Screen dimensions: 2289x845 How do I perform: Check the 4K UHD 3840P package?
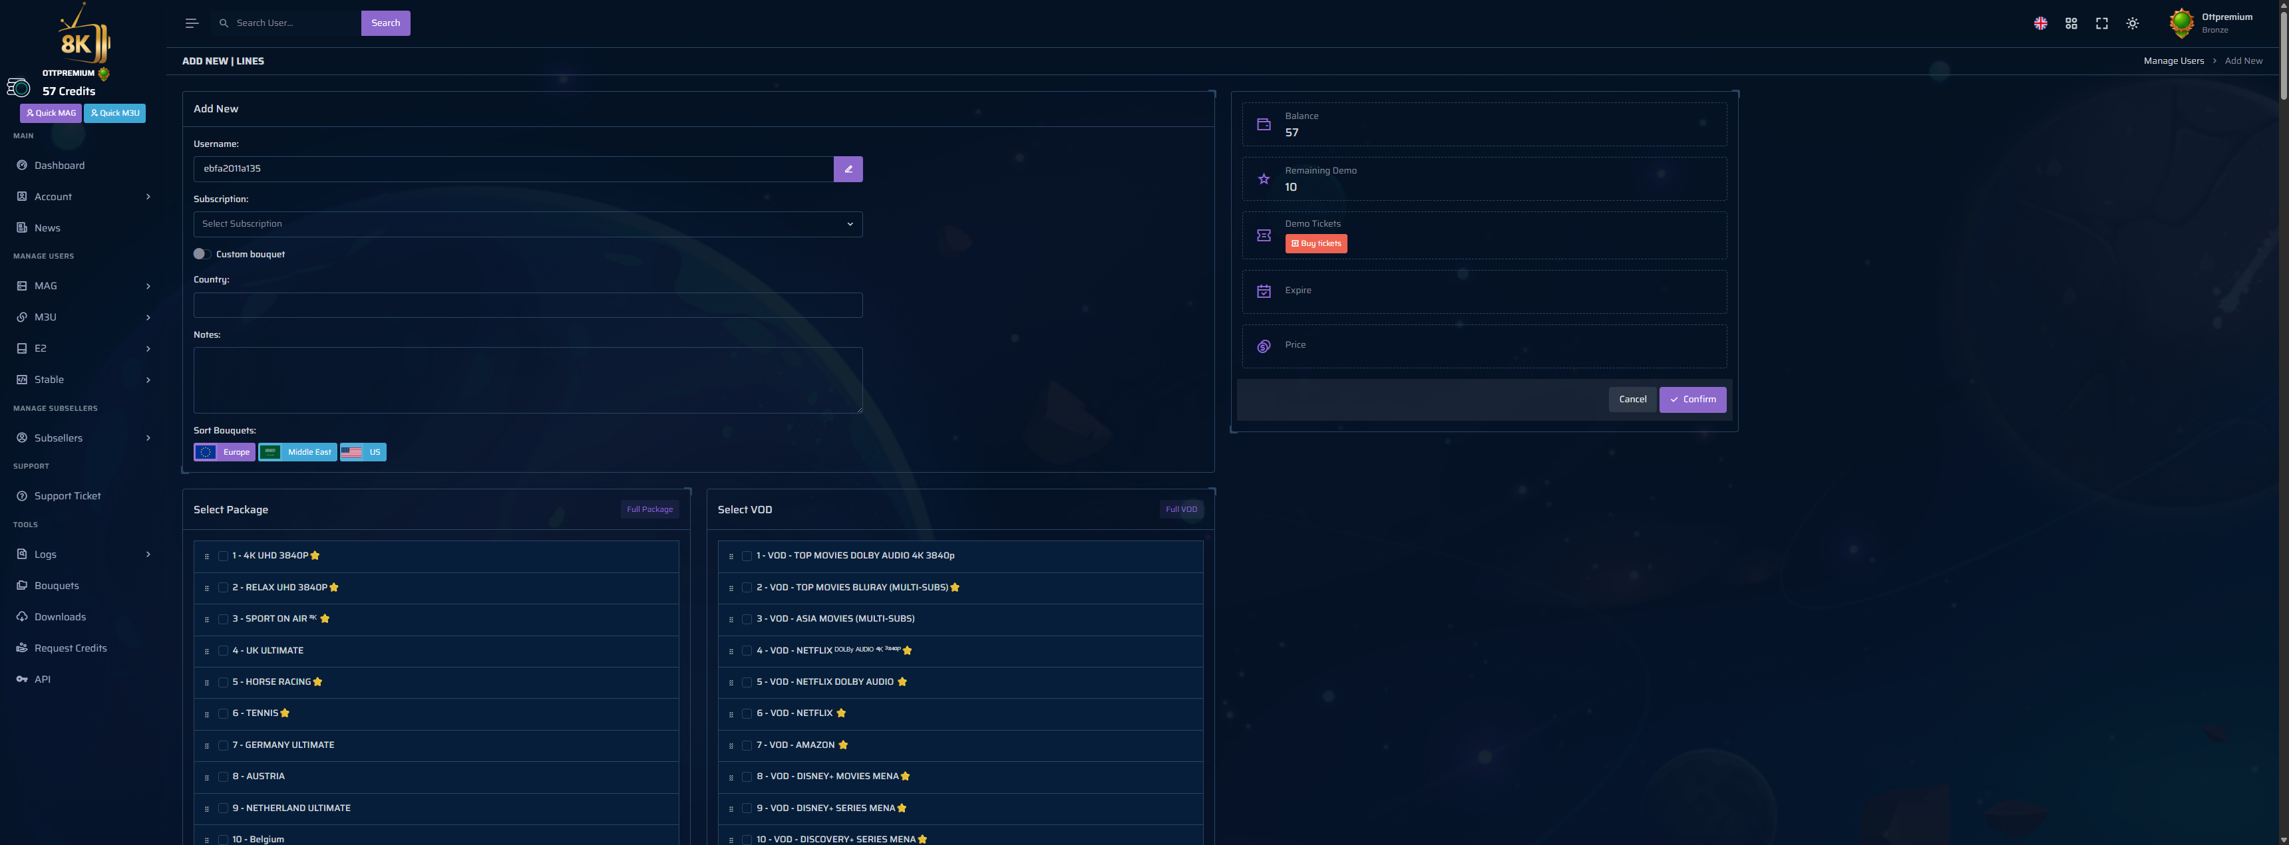coord(223,556)
